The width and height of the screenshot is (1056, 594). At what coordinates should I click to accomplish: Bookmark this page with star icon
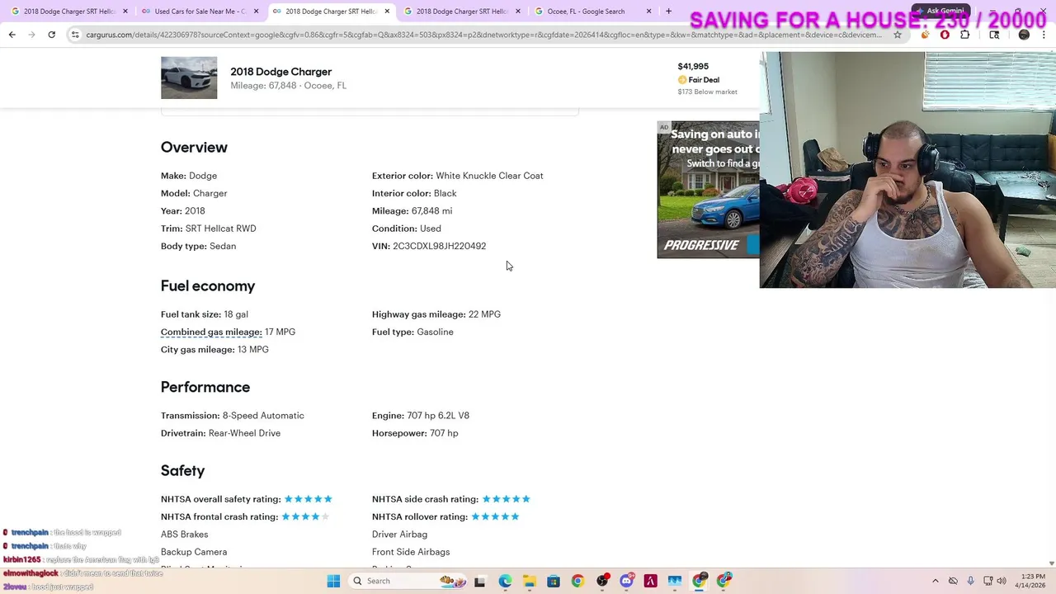[898, 35]
